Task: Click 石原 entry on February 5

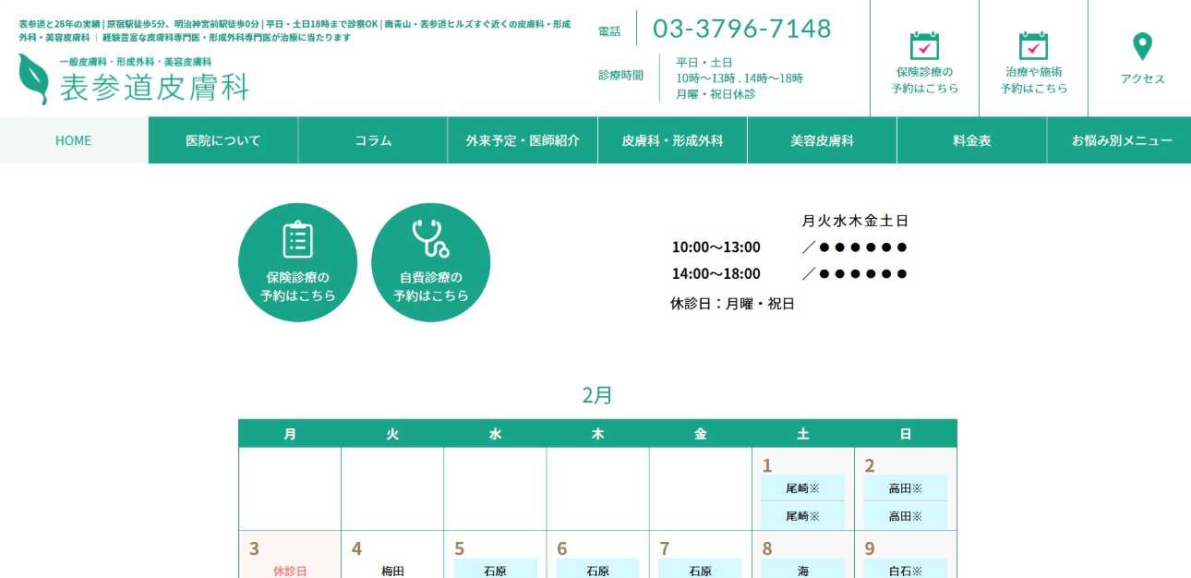Action: (x=495, y=571)
